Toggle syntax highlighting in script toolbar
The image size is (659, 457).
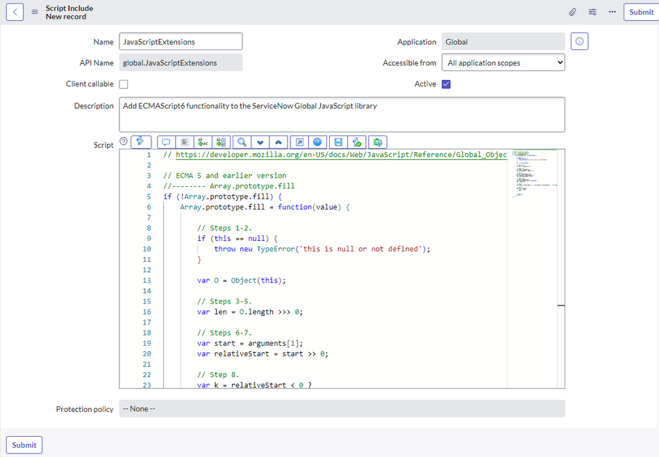[x=141, y=142]
